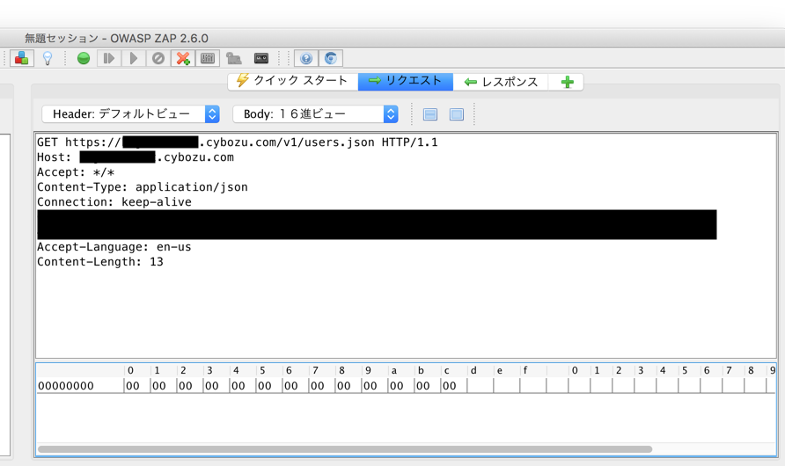Switch to the レスポンス tab
Screen dimensions: 785x466
tap(501, 82)
